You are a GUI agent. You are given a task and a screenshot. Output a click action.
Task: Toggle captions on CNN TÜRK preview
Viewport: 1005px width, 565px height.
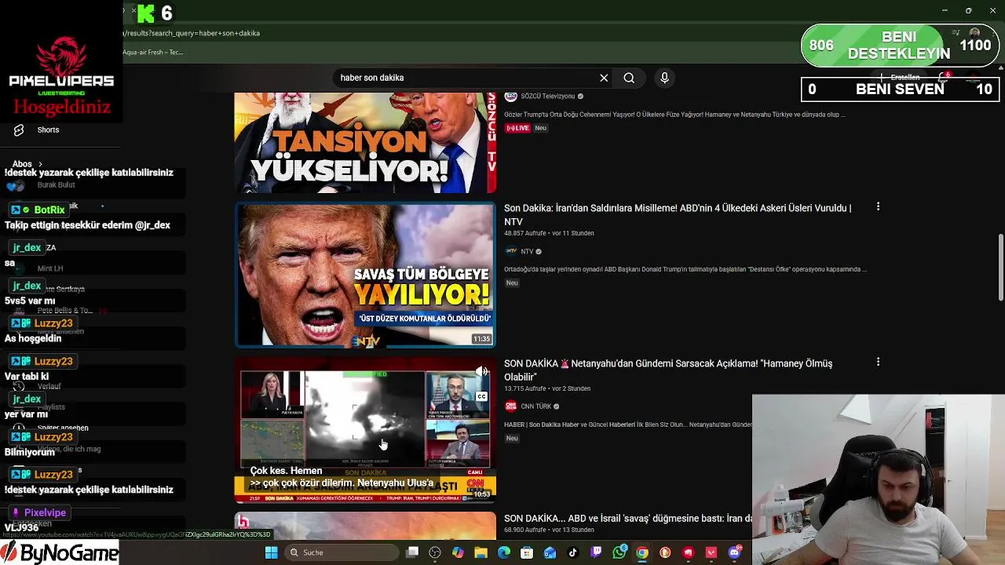pyautogui.click(x=482, y=396)
